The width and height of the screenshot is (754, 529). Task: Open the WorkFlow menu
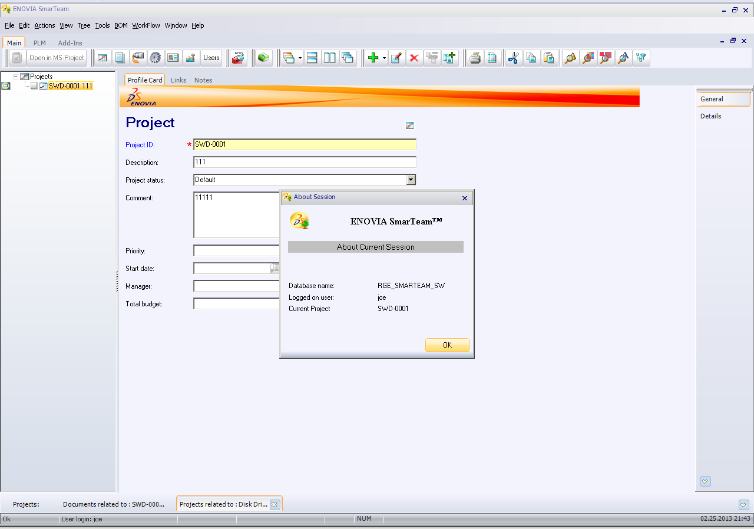click(x=146, y=25)
